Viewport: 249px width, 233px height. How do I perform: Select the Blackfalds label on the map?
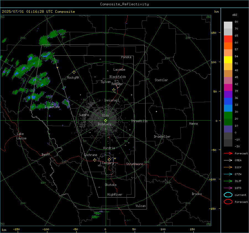point(118,77)
